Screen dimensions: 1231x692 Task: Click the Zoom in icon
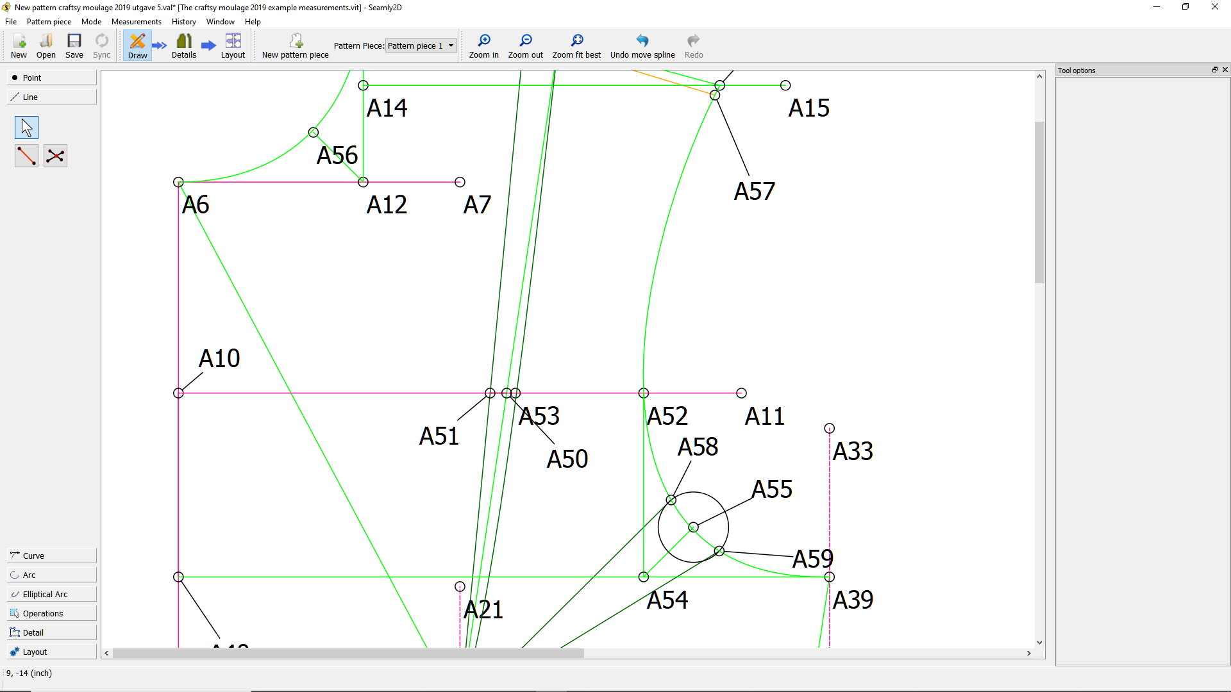pos(483,45)
